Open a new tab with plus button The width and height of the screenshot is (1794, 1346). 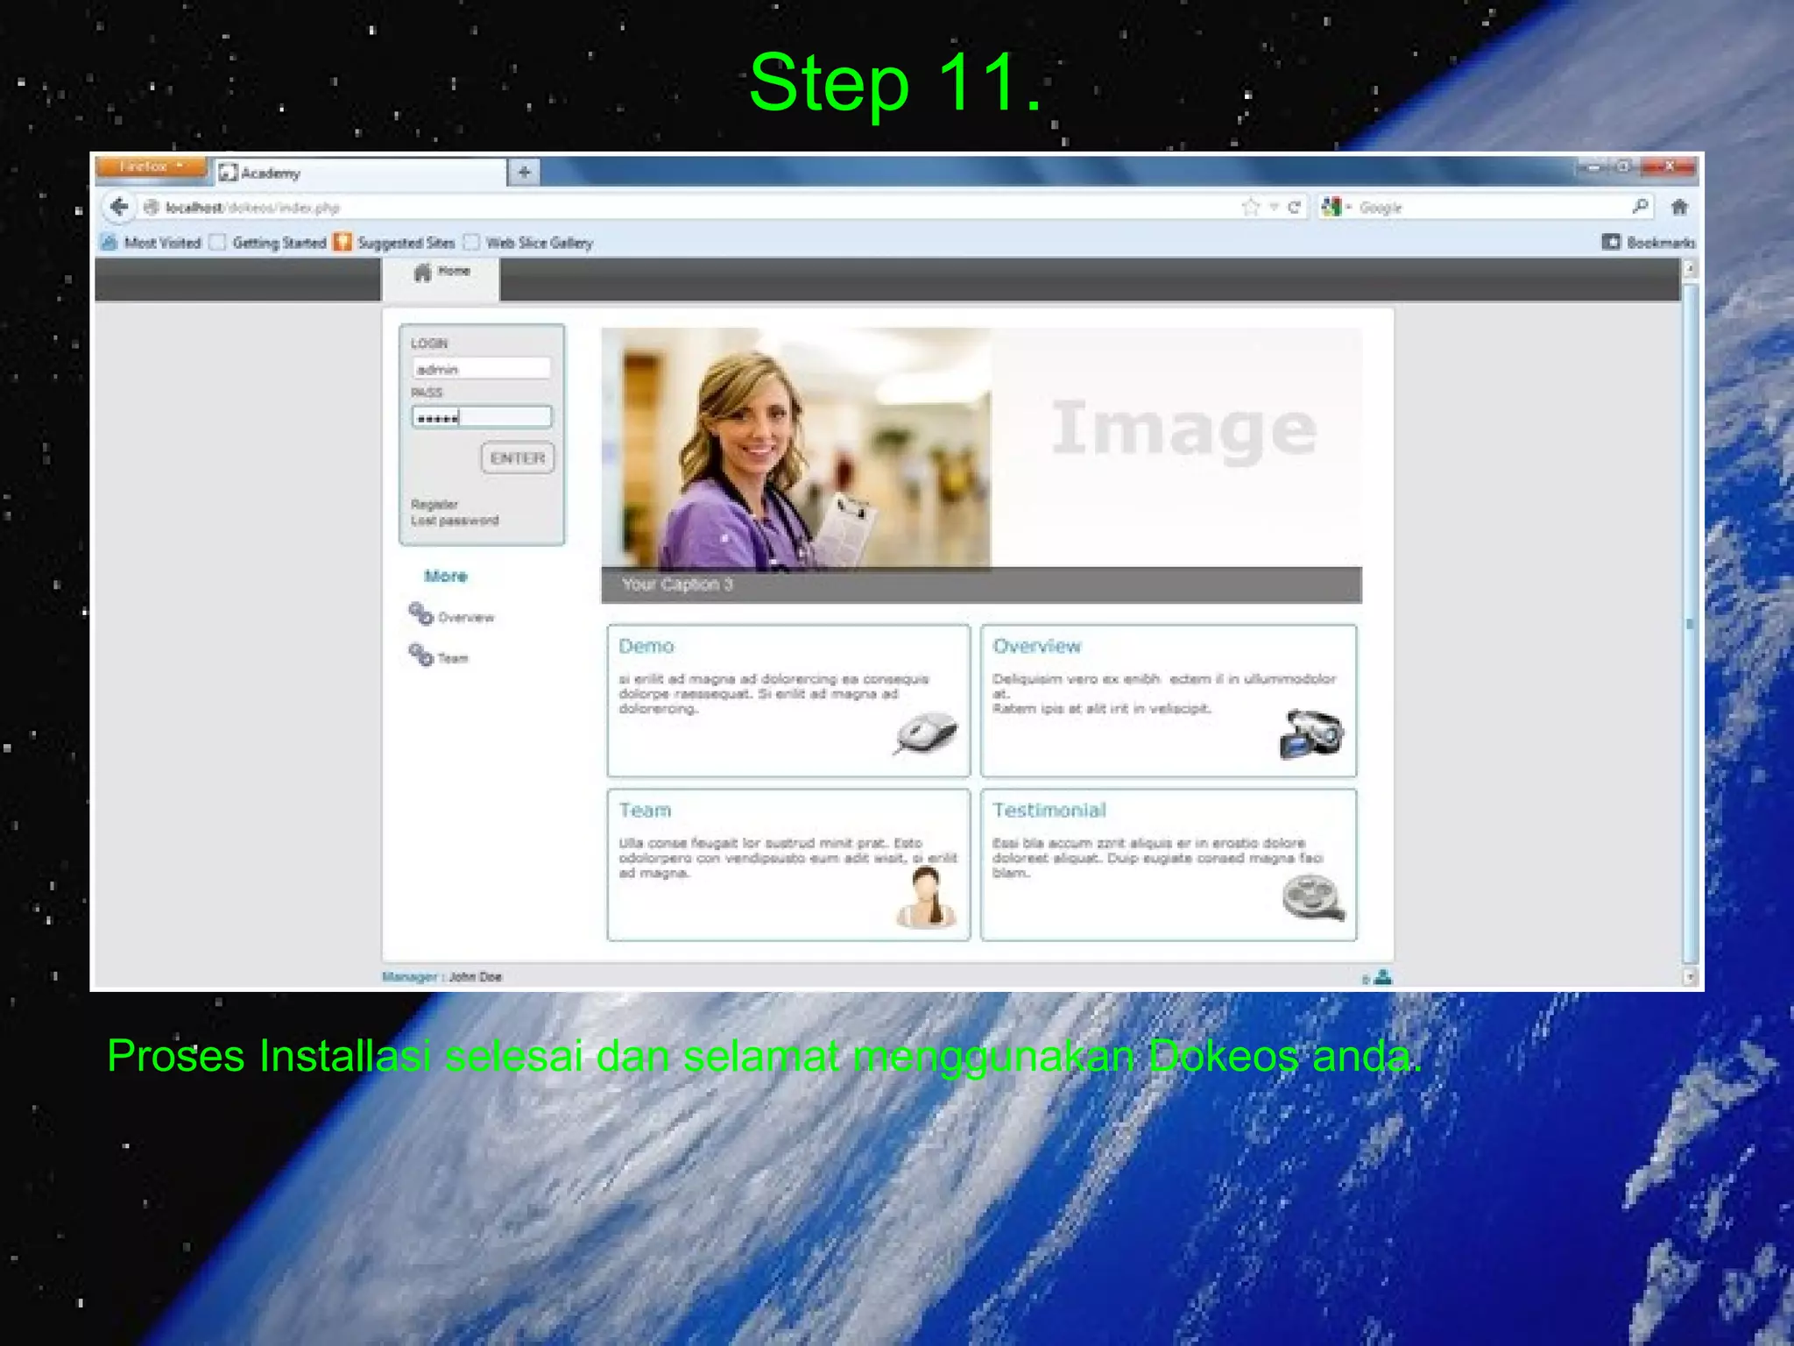point(524,172)
